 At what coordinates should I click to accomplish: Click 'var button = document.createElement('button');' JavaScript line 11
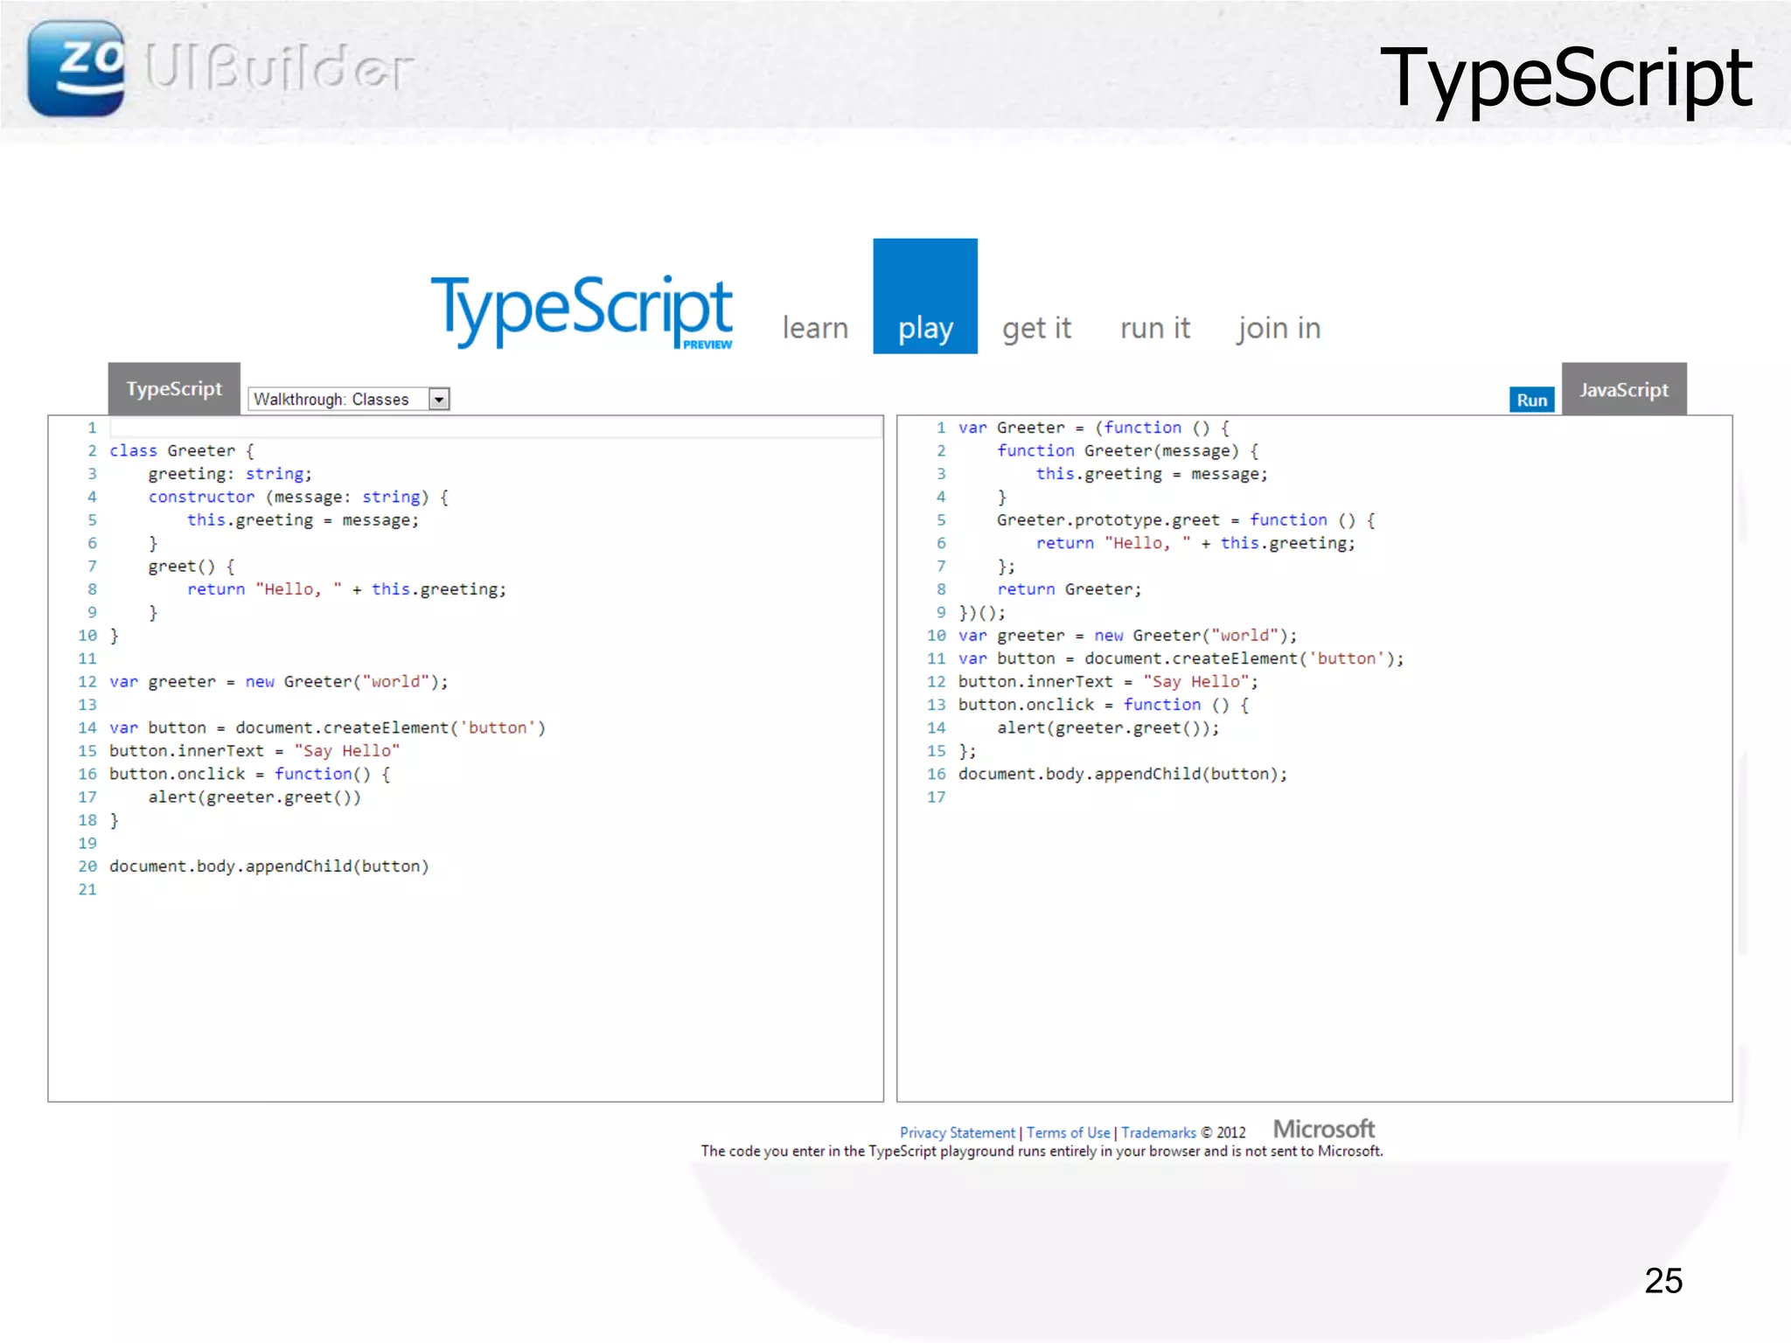coord(1181,658)
